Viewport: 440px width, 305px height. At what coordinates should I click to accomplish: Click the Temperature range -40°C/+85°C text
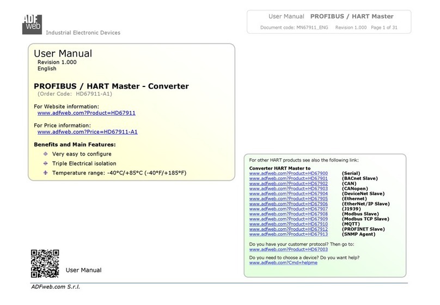pos(119,173)
